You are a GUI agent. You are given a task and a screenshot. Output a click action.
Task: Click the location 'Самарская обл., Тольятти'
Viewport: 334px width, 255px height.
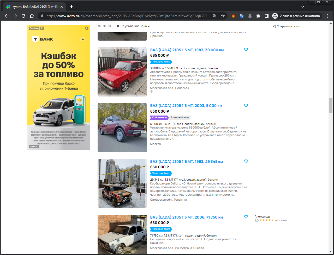(x=168, y=200)
